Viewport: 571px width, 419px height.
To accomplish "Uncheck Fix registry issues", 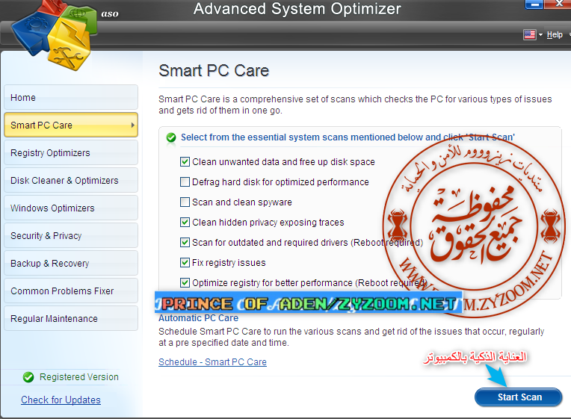I will tap(185, 262).
